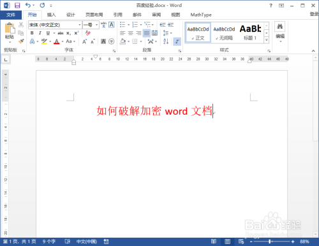319x246 pixels.
Task: Select the Format Painter brush
Action: [x=21, y=41]
